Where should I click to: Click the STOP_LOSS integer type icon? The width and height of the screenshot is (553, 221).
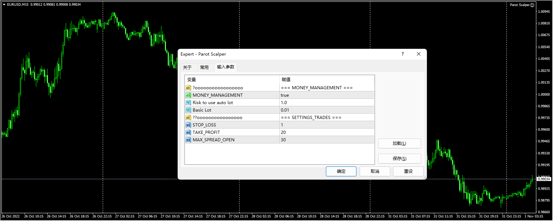(188, 125)
